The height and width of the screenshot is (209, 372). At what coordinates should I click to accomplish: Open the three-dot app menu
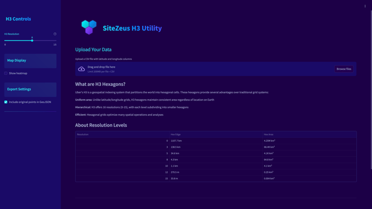(365, 6)
